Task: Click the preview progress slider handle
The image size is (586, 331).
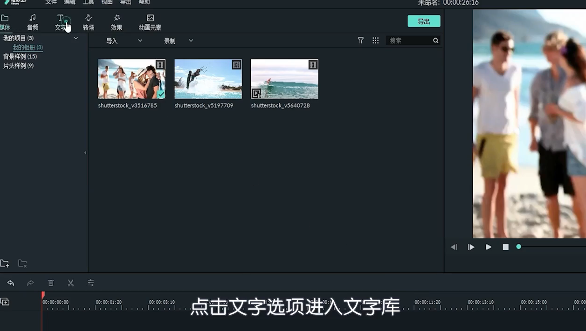Action: point(518,247)
